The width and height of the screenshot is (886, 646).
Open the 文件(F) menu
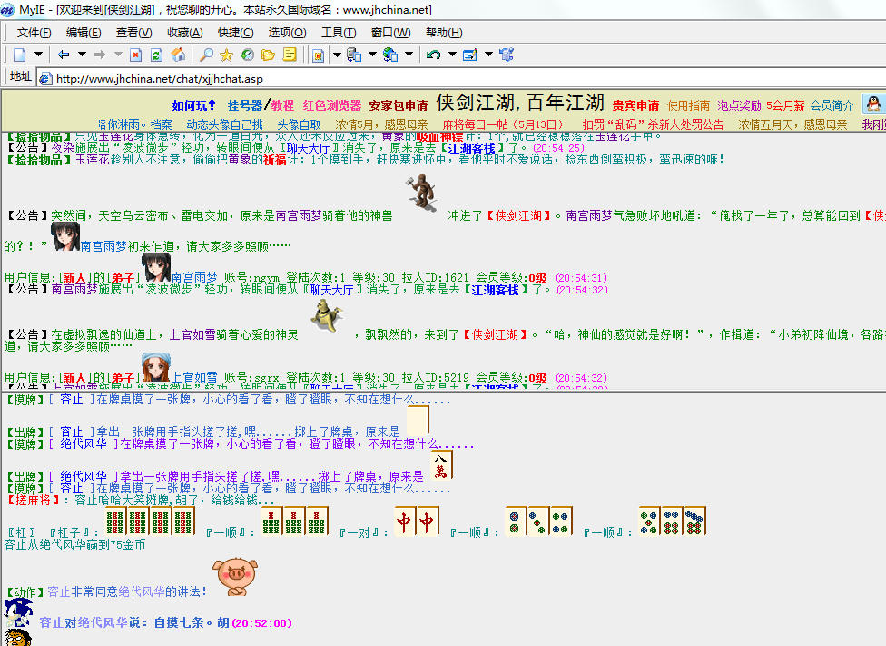point(34,33)
